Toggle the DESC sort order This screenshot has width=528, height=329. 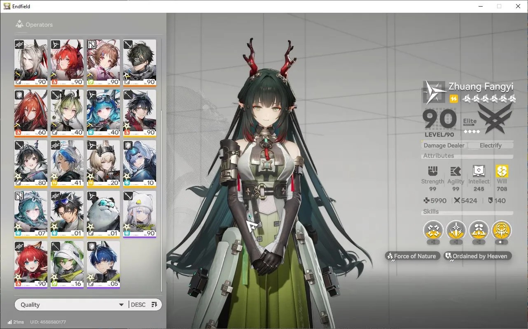pos(145,305)
